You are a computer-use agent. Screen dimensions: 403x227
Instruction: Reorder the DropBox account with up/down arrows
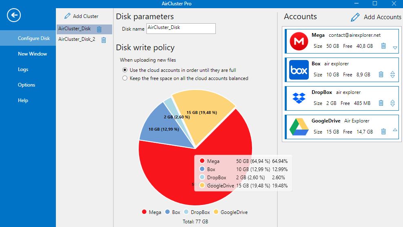[x=392, y=103]
